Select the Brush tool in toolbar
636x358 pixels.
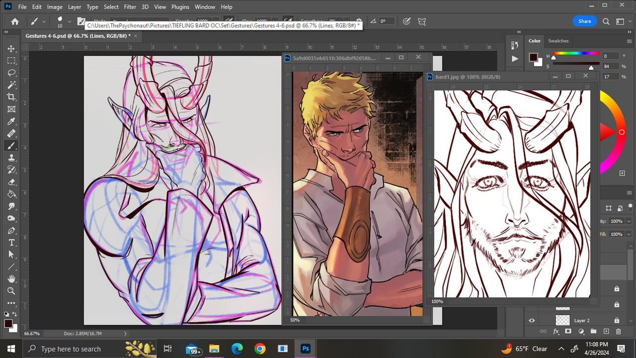pyautogui.click(x=11, y=146)
